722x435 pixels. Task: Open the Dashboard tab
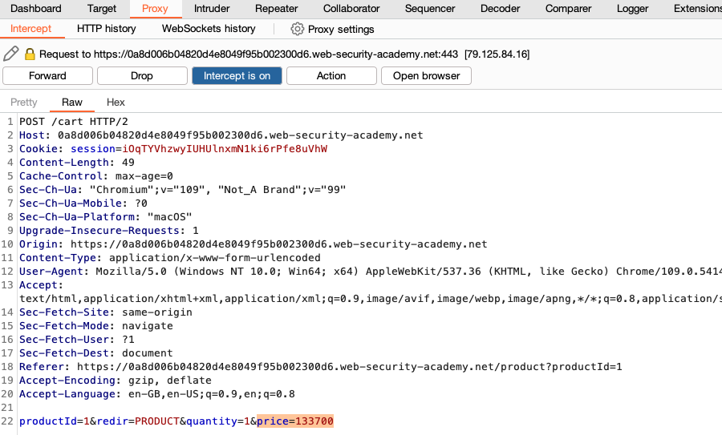[x=35, y=8]
